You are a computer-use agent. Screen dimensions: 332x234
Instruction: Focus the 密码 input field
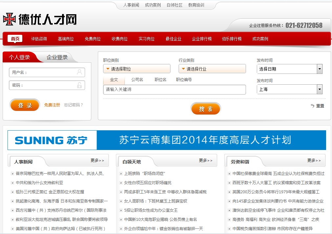pos(47,85)
